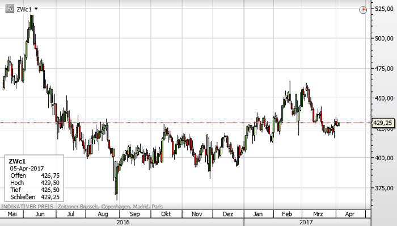The height and width of the screenshot is (226, 397).
Task: Click the INDIKATIVER PREIS label
Action: (27, 207)
